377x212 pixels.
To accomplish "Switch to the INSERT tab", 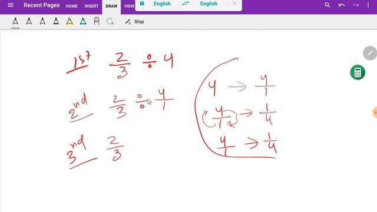I will (91, 6).
